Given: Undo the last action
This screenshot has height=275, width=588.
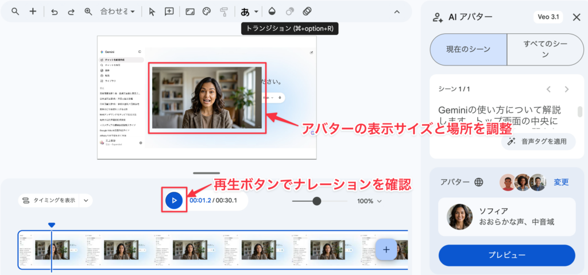Looking at the screenshot, I should click(55, 11).
